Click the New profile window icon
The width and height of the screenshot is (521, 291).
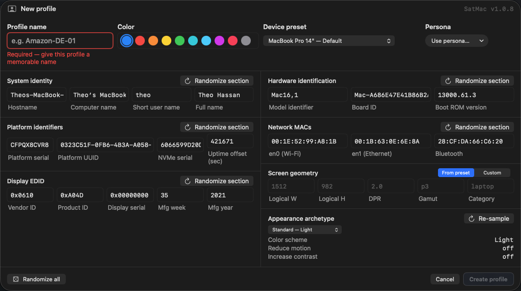(x=12, y=9)
